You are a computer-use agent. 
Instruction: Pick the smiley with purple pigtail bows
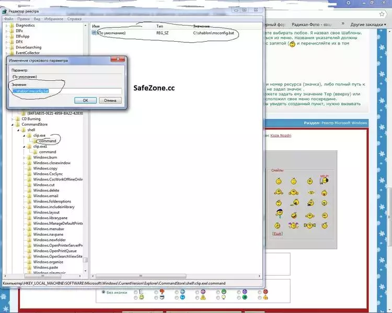[x=293, y=225]
